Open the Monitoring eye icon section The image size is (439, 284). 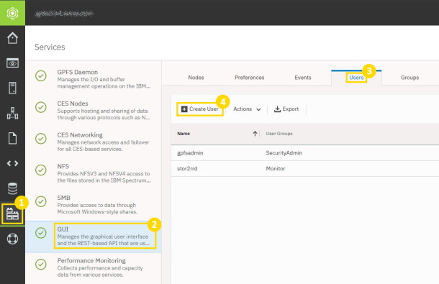(x=12, y=63)
